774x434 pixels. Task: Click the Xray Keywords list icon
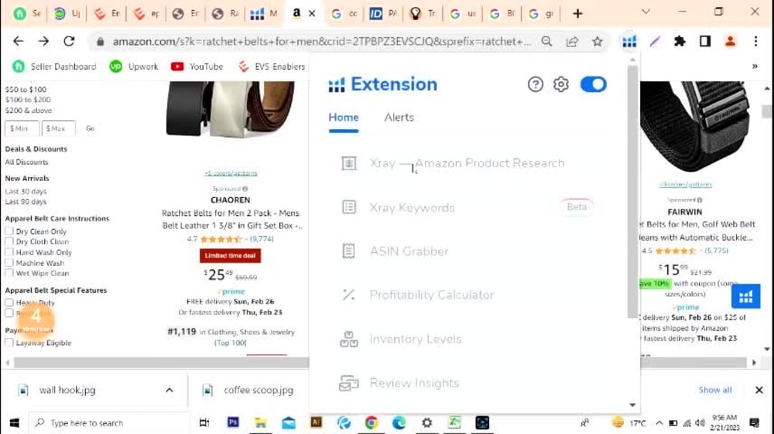click(349, 207)
